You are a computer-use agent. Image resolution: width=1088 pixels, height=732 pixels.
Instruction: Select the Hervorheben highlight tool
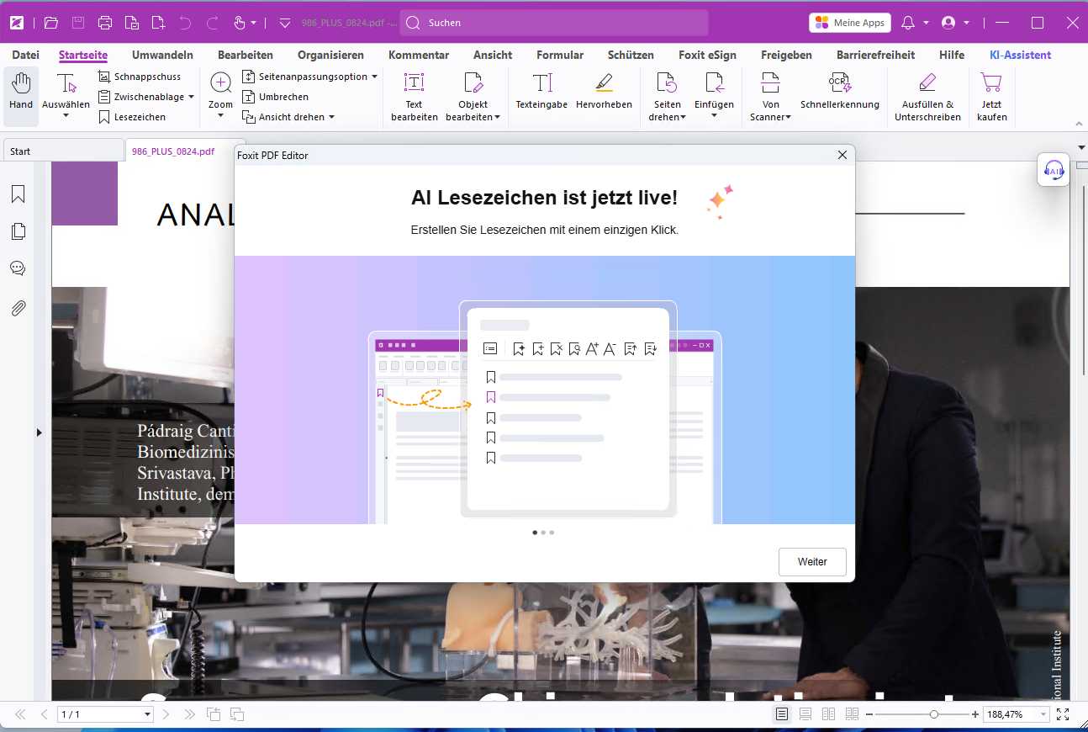[x=604, y=91]
